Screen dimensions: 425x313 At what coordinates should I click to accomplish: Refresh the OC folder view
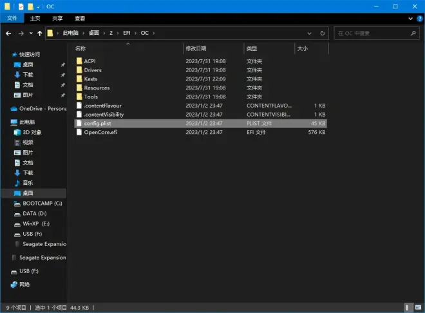click(x=322, y=33)
